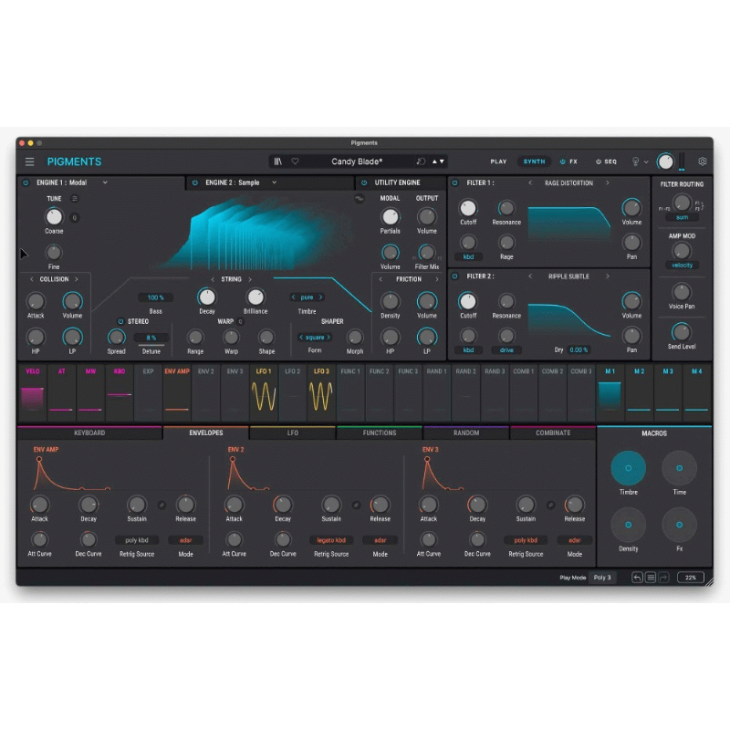This screenshot has width=730, height=730.
Task: Click the Timbre macro knob
Action: point(628,468)
